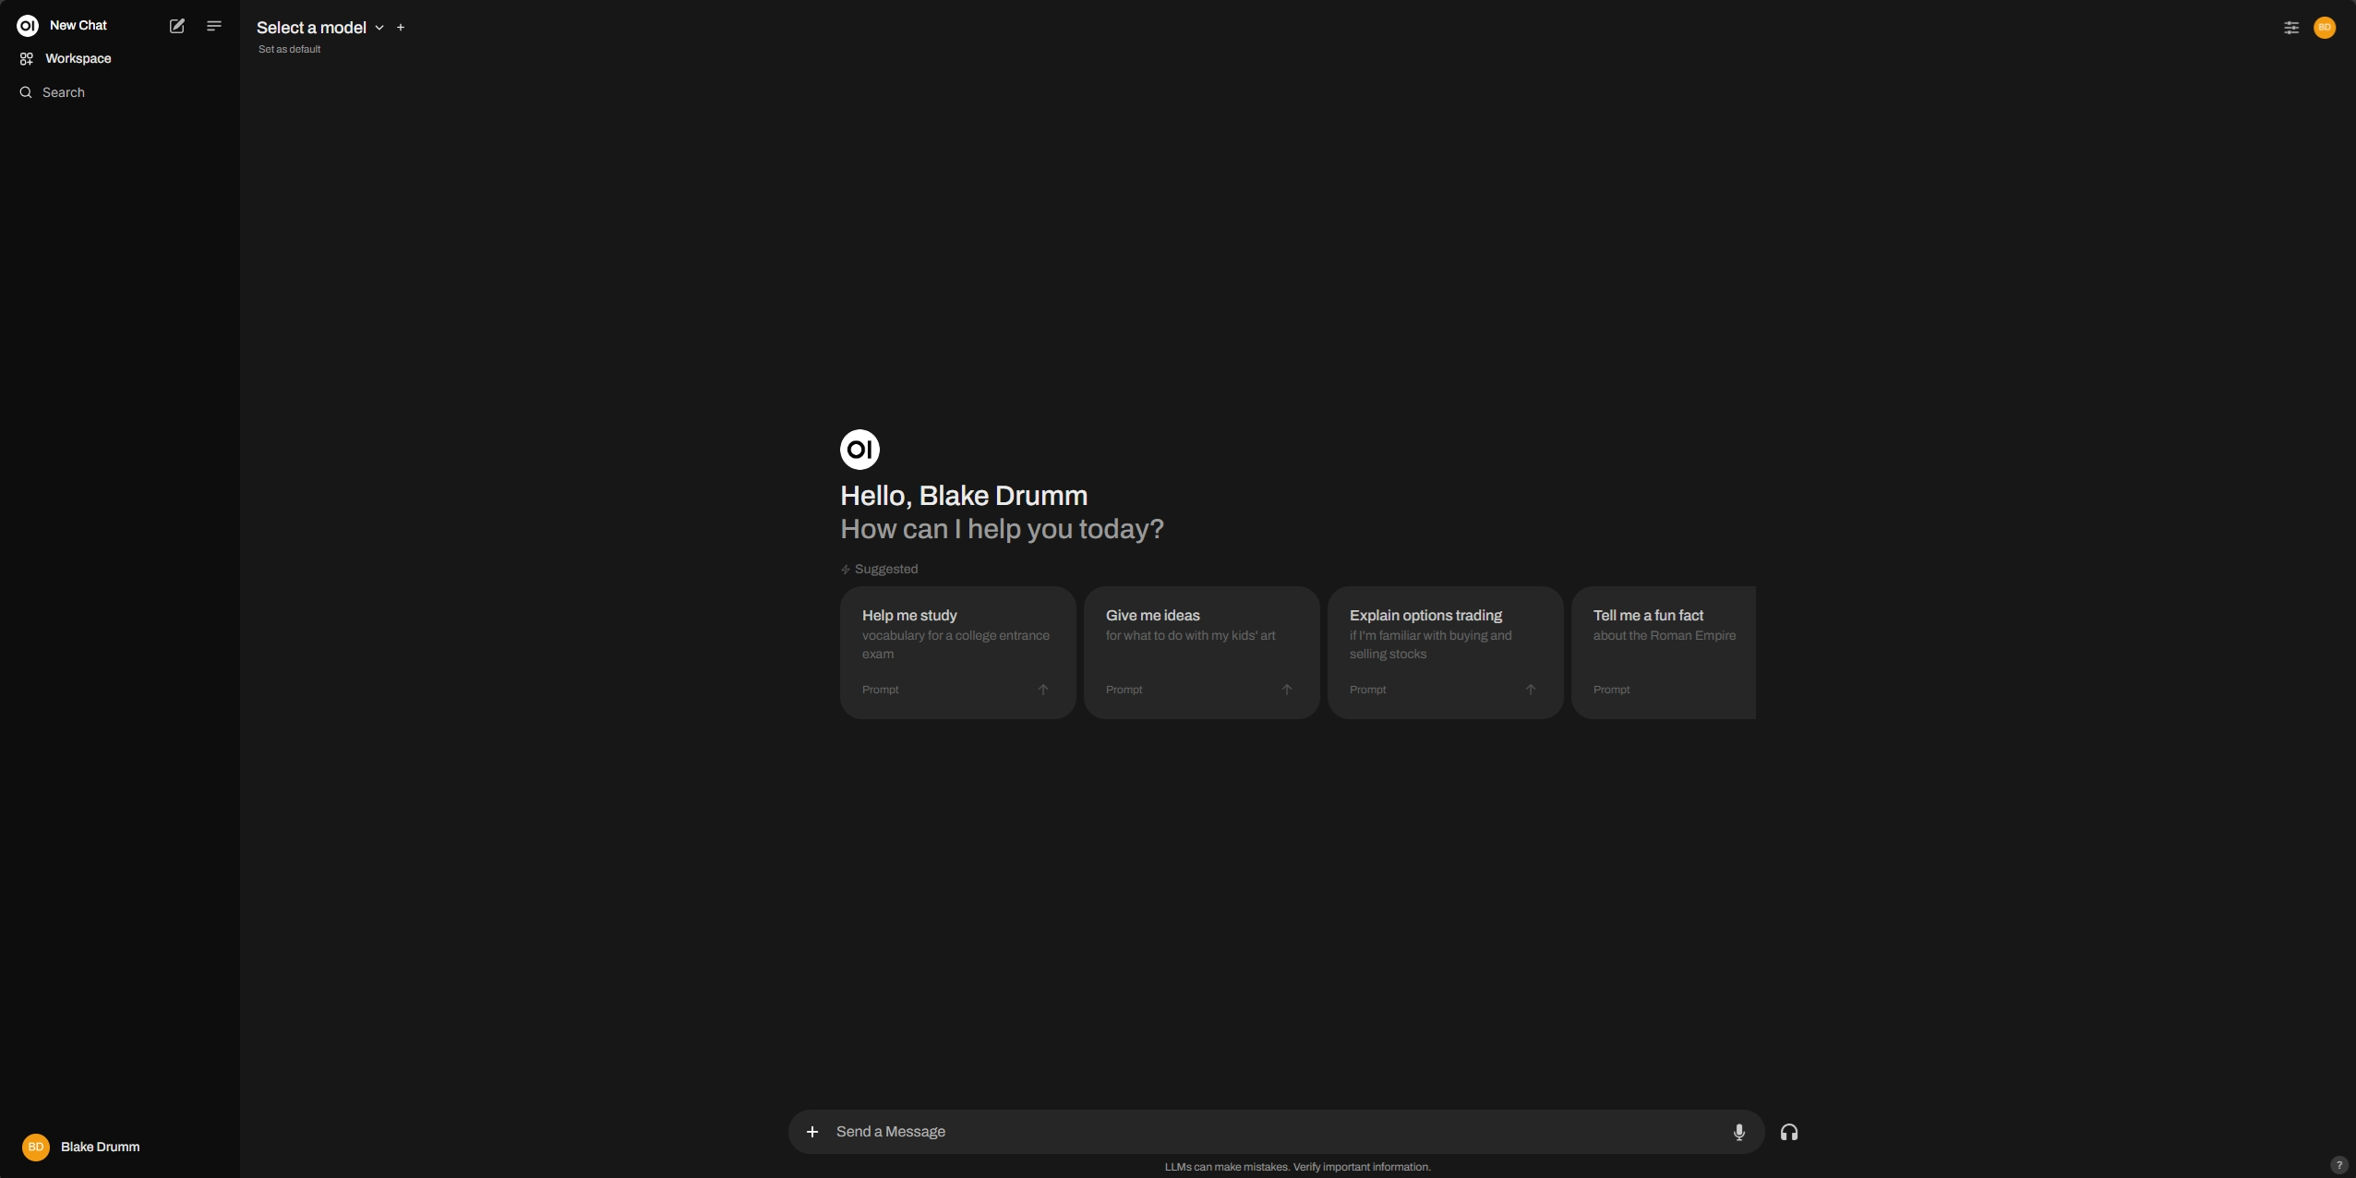Add another model with the plus button
Image resolution: width=2356 pixels, height=1178 pixels.
click(x=401, y=27)
